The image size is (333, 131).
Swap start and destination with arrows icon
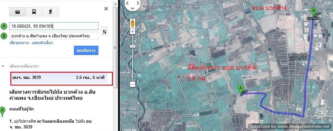click(x=104, y=32)
